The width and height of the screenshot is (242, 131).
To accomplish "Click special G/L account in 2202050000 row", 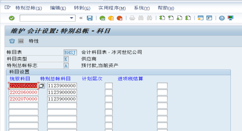I will pyautogui.click(x=62, y=85).
